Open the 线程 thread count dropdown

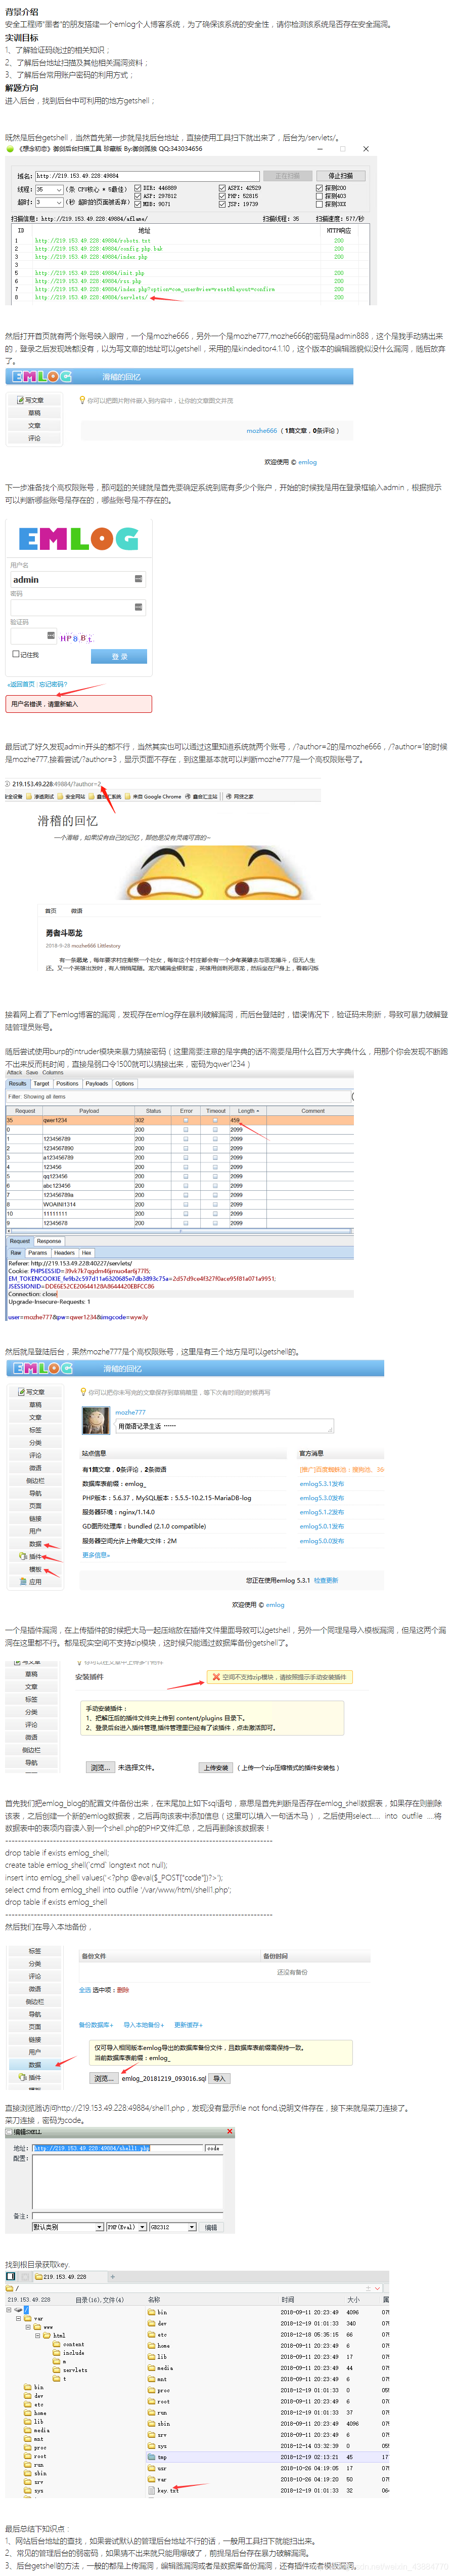pyautogui.click(x=59, y=189)
